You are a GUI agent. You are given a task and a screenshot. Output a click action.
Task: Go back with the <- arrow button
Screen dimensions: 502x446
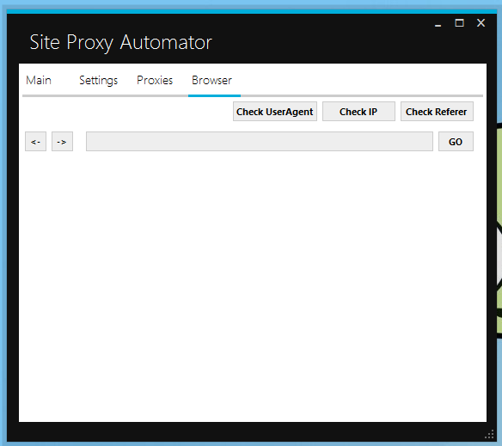pos(35,141)
